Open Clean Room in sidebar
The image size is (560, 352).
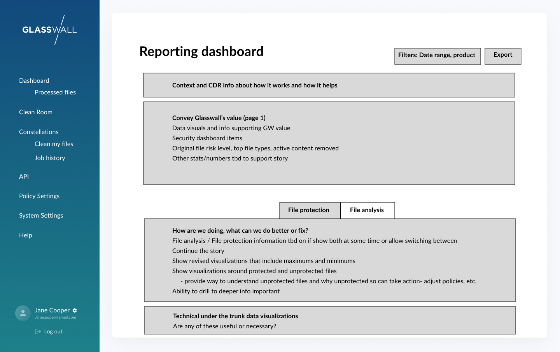pyautogui.click(x=36, y=112)
